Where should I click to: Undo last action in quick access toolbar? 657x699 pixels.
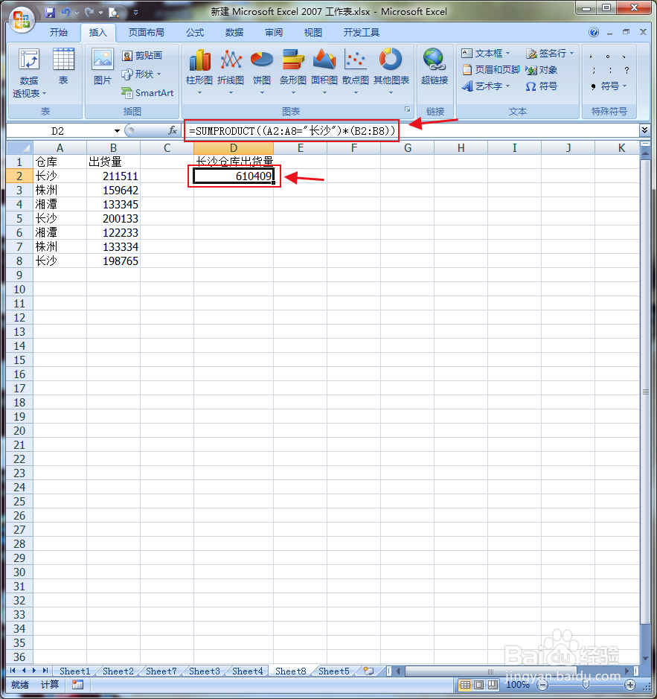[x=66, y=13]
